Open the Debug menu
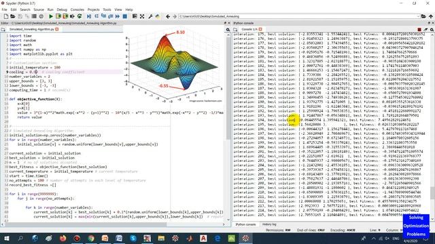This screenshot has width=435, height=244. (x=62, y=9)
